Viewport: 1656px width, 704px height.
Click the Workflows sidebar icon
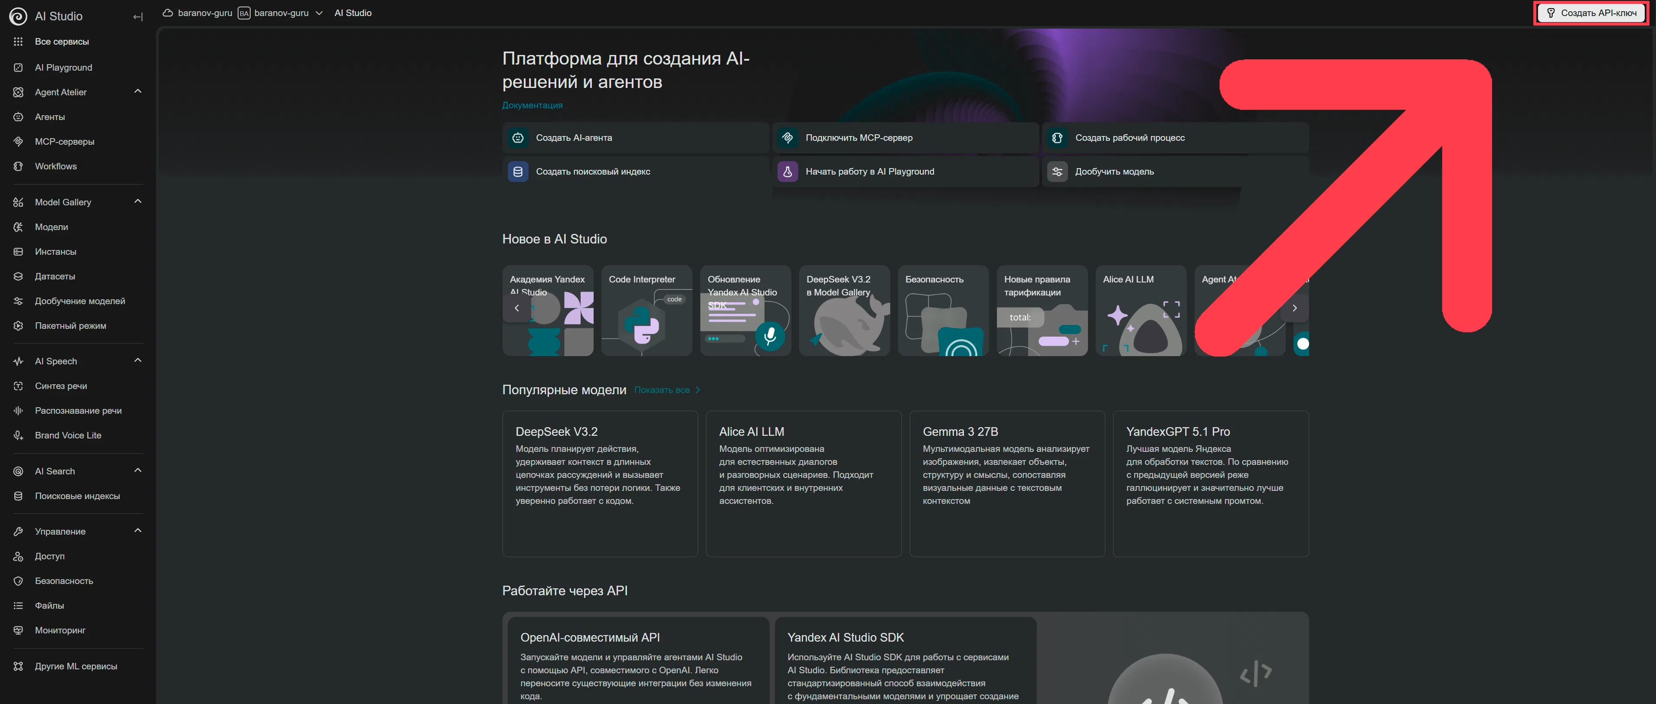pyautogui.click(x=18, y=166)
